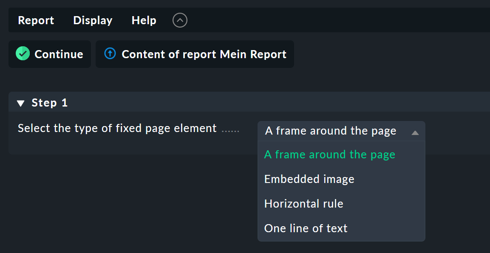Screen dimensions: 490x253
Task: Select the Embedded image option
Action: coord(309,179)
